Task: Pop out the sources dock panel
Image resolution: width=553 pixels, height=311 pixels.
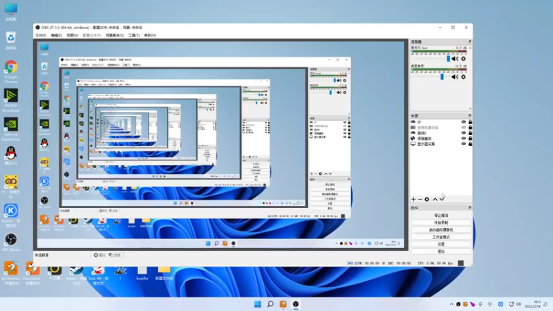Action: (469, 115)
